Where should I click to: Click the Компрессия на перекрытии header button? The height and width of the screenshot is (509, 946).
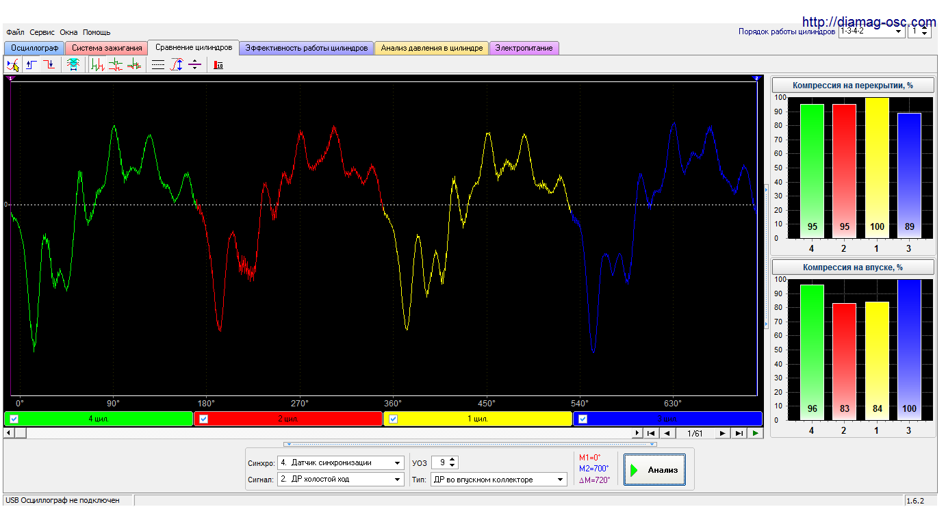pos(853,86)
